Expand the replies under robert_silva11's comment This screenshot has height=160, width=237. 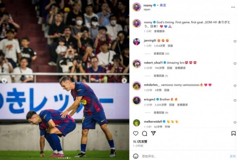[161, 76]
